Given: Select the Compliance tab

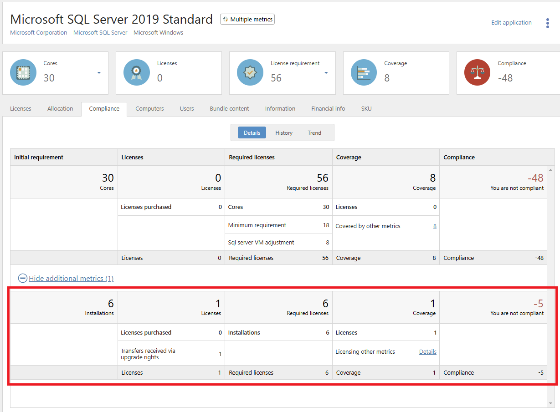Looking at the screenshot, I should click(x=104, y=109).
